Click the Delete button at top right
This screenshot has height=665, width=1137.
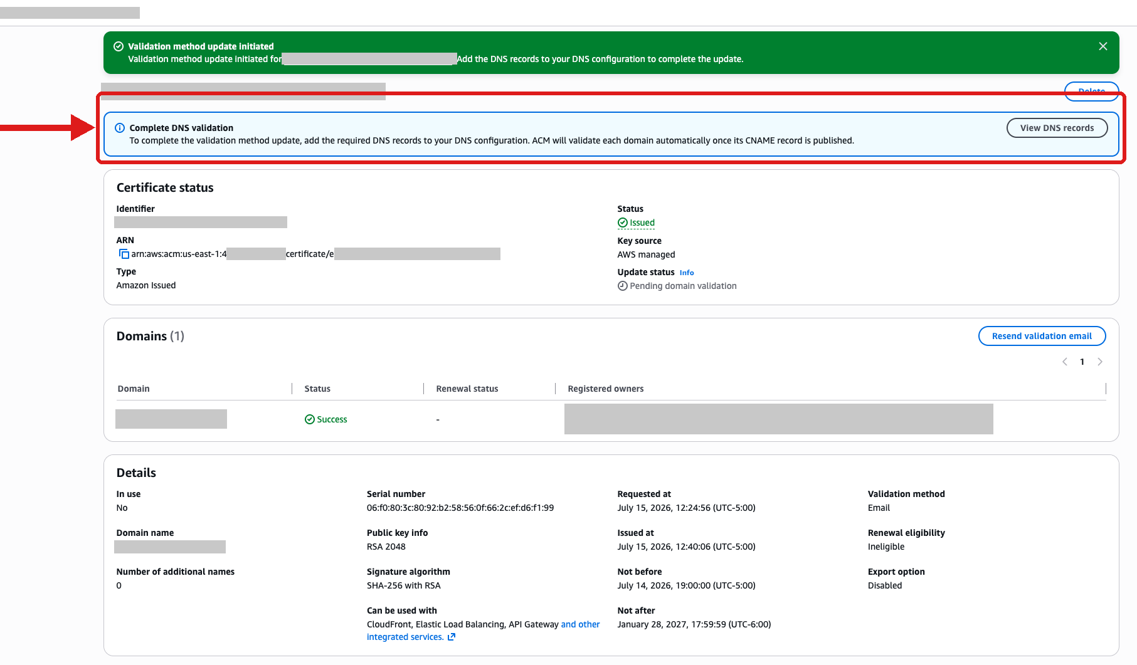[1091, 92]
